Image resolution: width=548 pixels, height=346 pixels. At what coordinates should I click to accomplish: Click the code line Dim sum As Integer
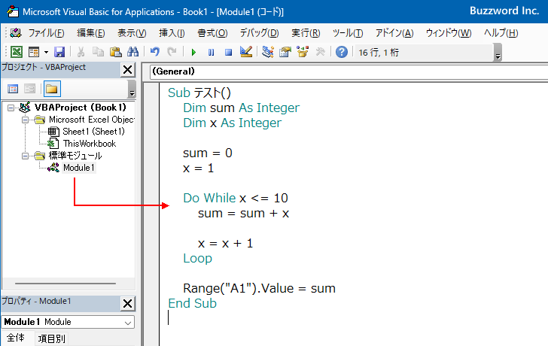(x=241, y=108)
